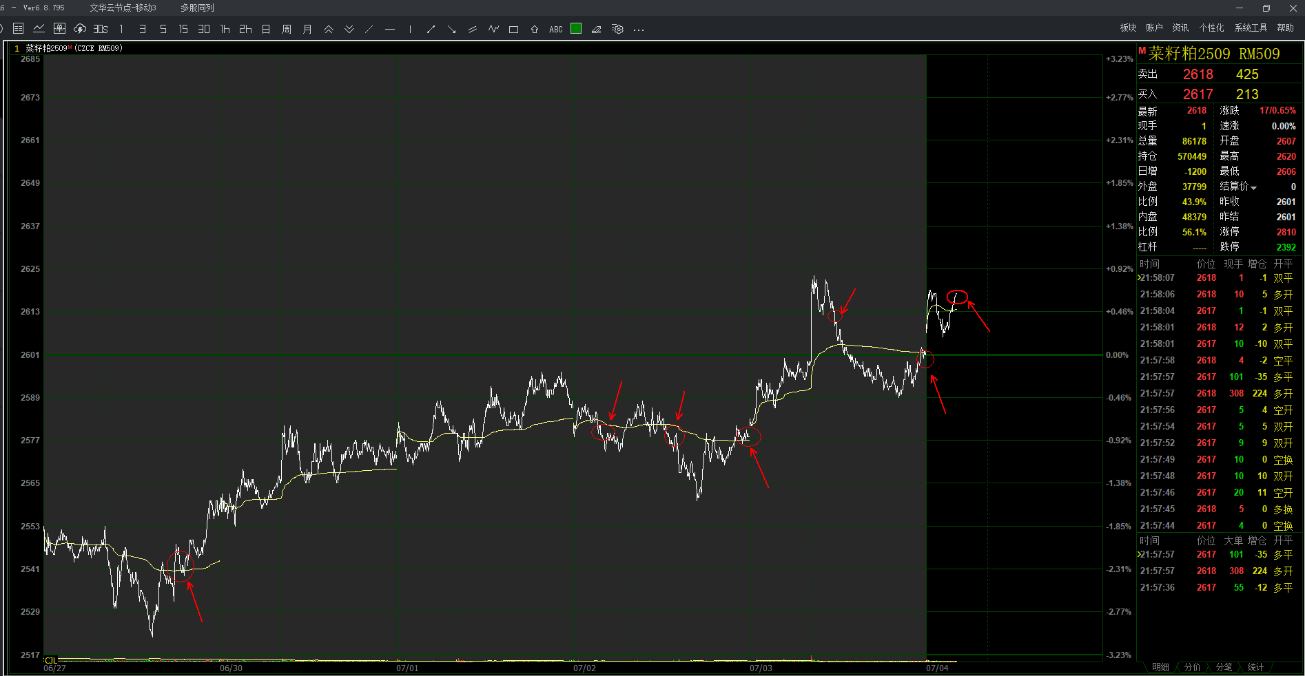Viewport: 1305px width, 676px height.
Task: Open the 系统工具 menu
Action: [x=1251, y=28]
